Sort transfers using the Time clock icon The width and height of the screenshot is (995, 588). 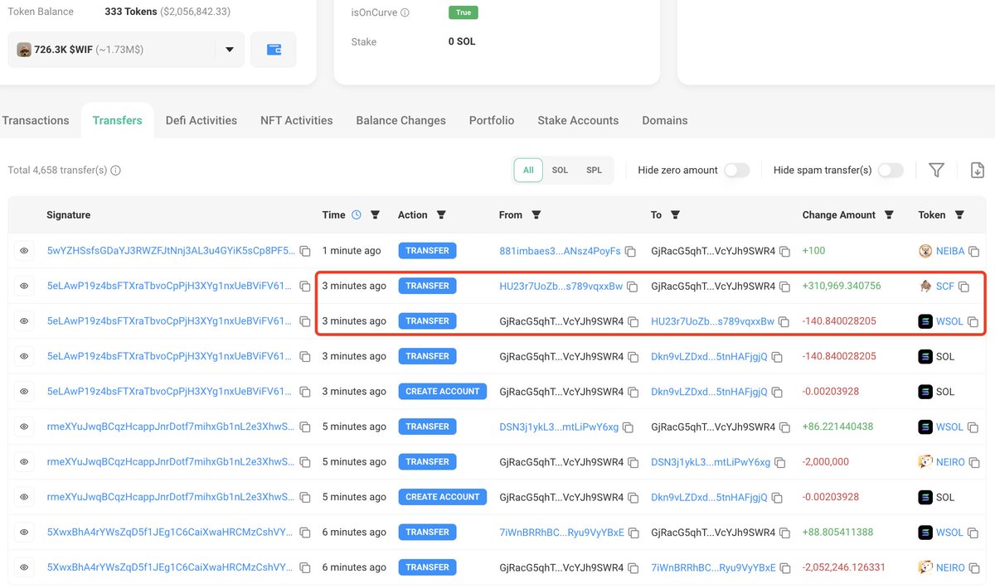pyautogui.click(x=357, y=214)
